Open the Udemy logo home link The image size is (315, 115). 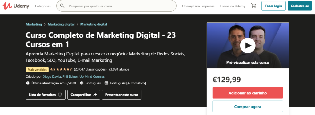point(16,6)
